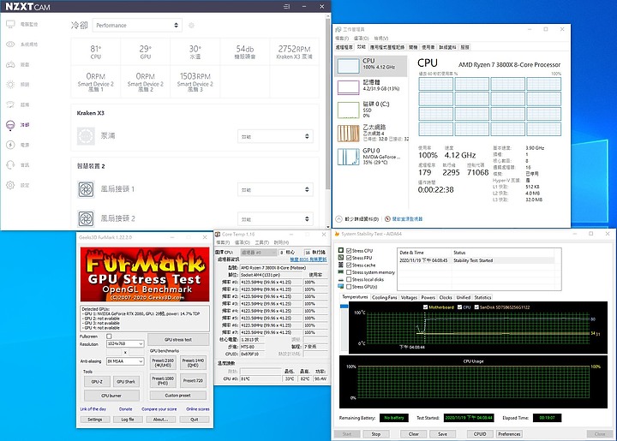Switch to Statistics tab in AIDA64

pos(482,297)
